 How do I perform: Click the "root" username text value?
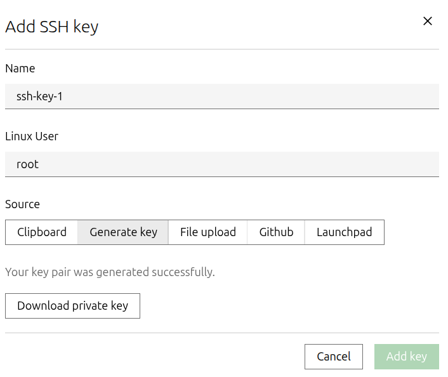point(28,164)
